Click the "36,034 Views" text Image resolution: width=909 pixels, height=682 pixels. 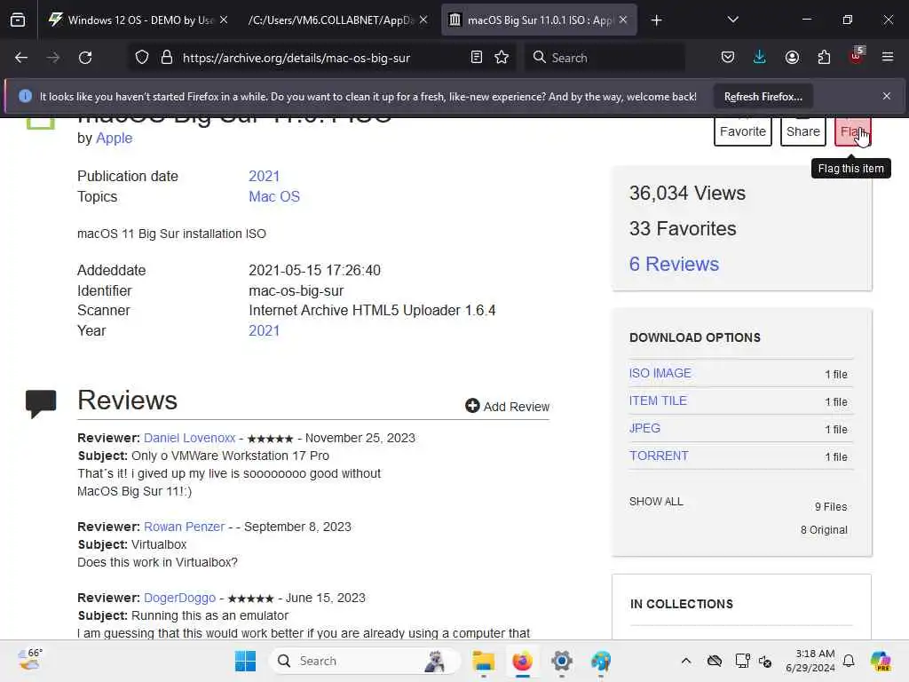[x=687, y=193]
